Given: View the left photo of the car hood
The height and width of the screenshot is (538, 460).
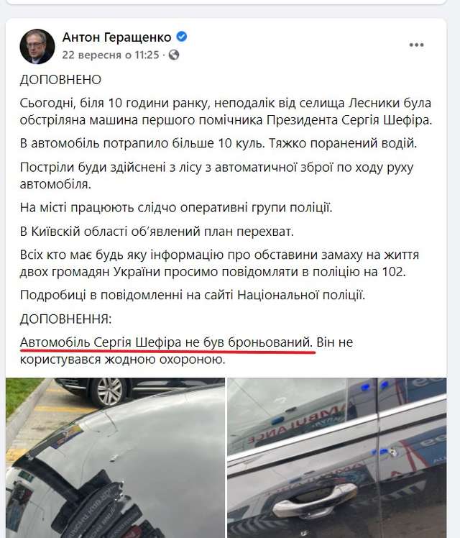Looking at the screenshot, I should click(115, 457).
